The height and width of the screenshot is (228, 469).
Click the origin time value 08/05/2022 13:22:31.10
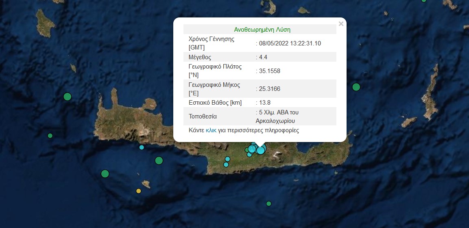(290, 43)
